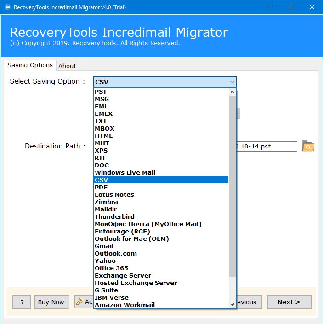The width and height of the screenshot is (323, 324).
Task: Select Gmail as the destination
Action: (x=161, y=246)
